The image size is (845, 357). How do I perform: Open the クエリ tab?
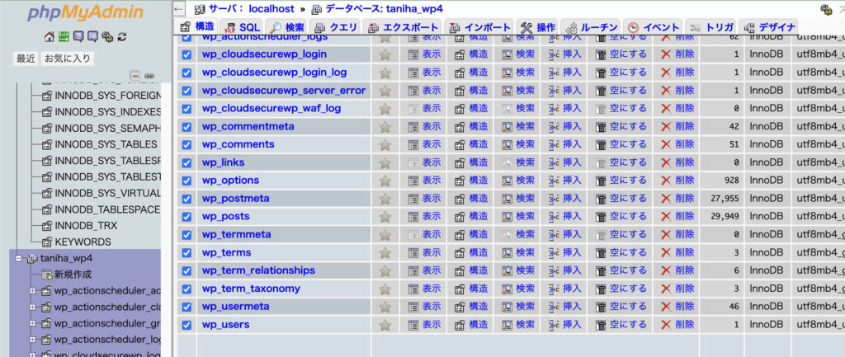pos(335,27)
